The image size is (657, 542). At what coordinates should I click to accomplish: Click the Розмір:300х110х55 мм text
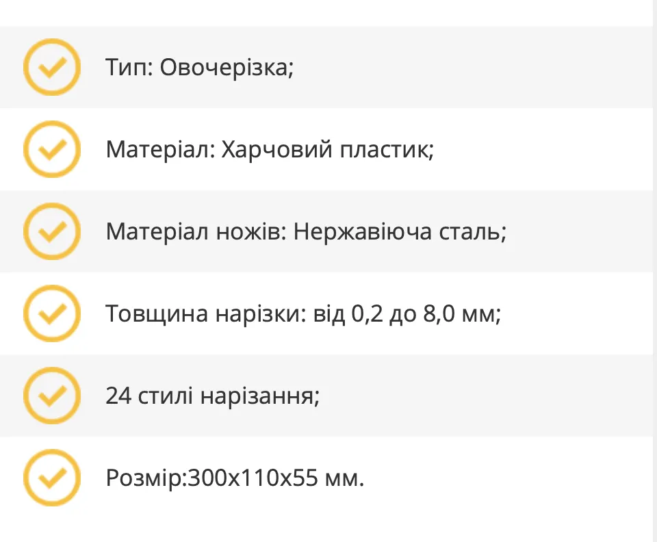click(x=235, y=478)
